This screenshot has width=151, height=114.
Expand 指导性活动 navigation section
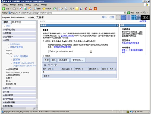pos(4,30)
